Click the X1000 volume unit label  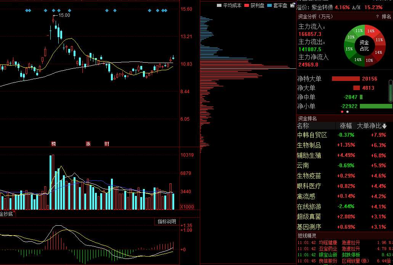(187, 207)
